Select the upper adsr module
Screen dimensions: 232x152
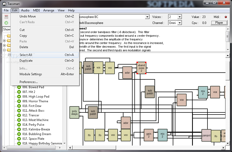pos(127,73)
